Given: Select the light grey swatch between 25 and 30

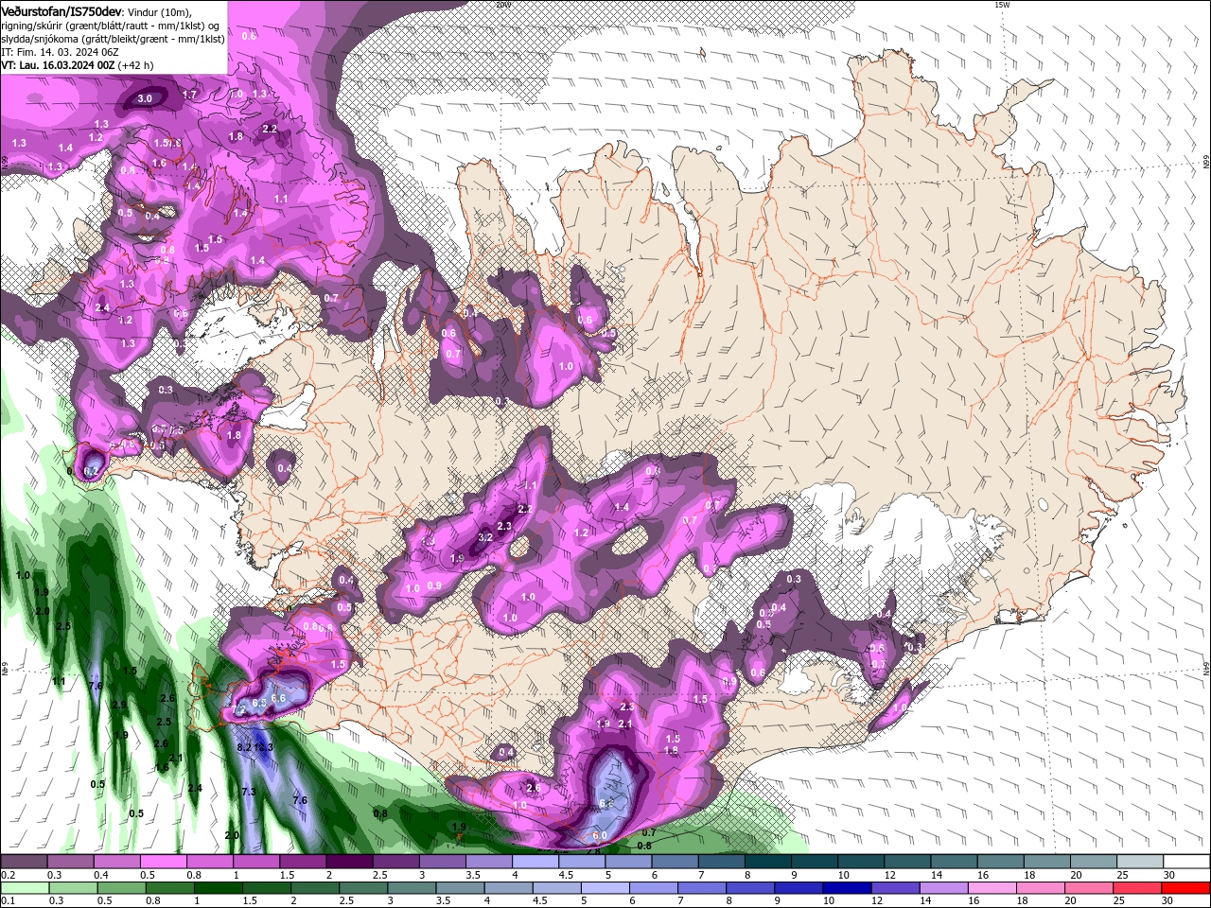Looking at the screenshot, I should (x=1140, y=861).
